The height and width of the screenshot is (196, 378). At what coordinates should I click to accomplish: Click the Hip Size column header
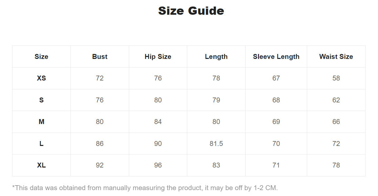[x=158, y=57]
